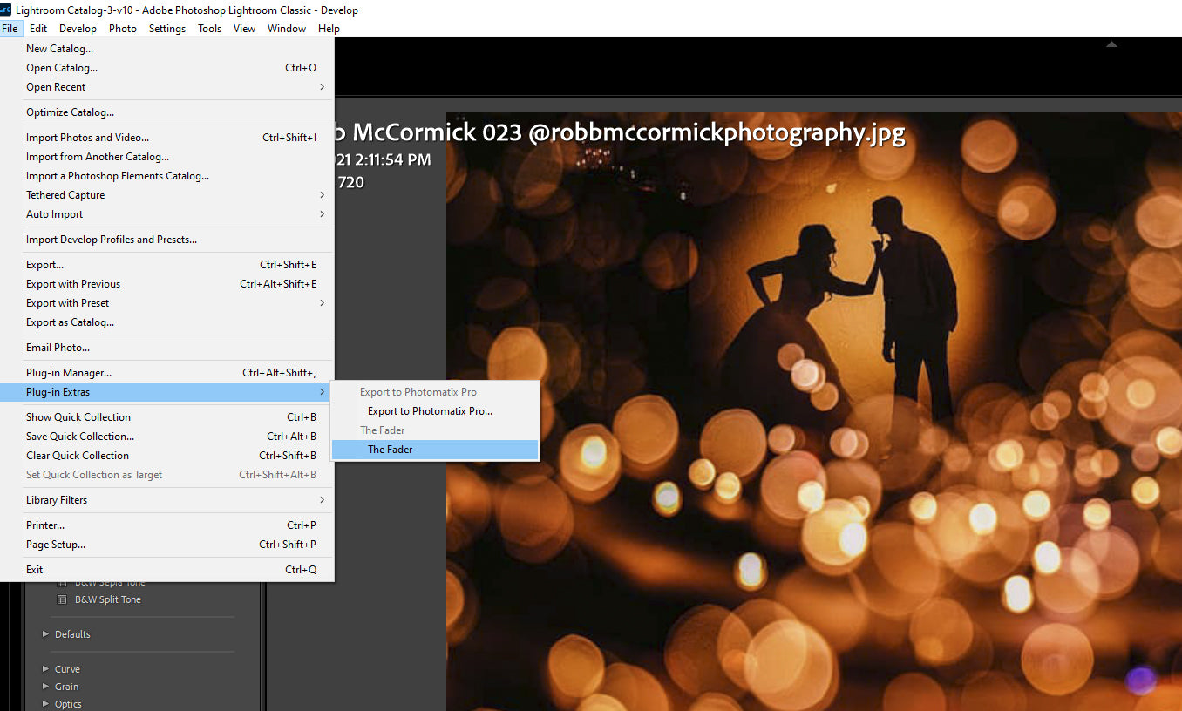Viewport: 1182px width, 711px height.
Task: Expand the Tethered Capture submenu
Action: [x=166, y=195]
